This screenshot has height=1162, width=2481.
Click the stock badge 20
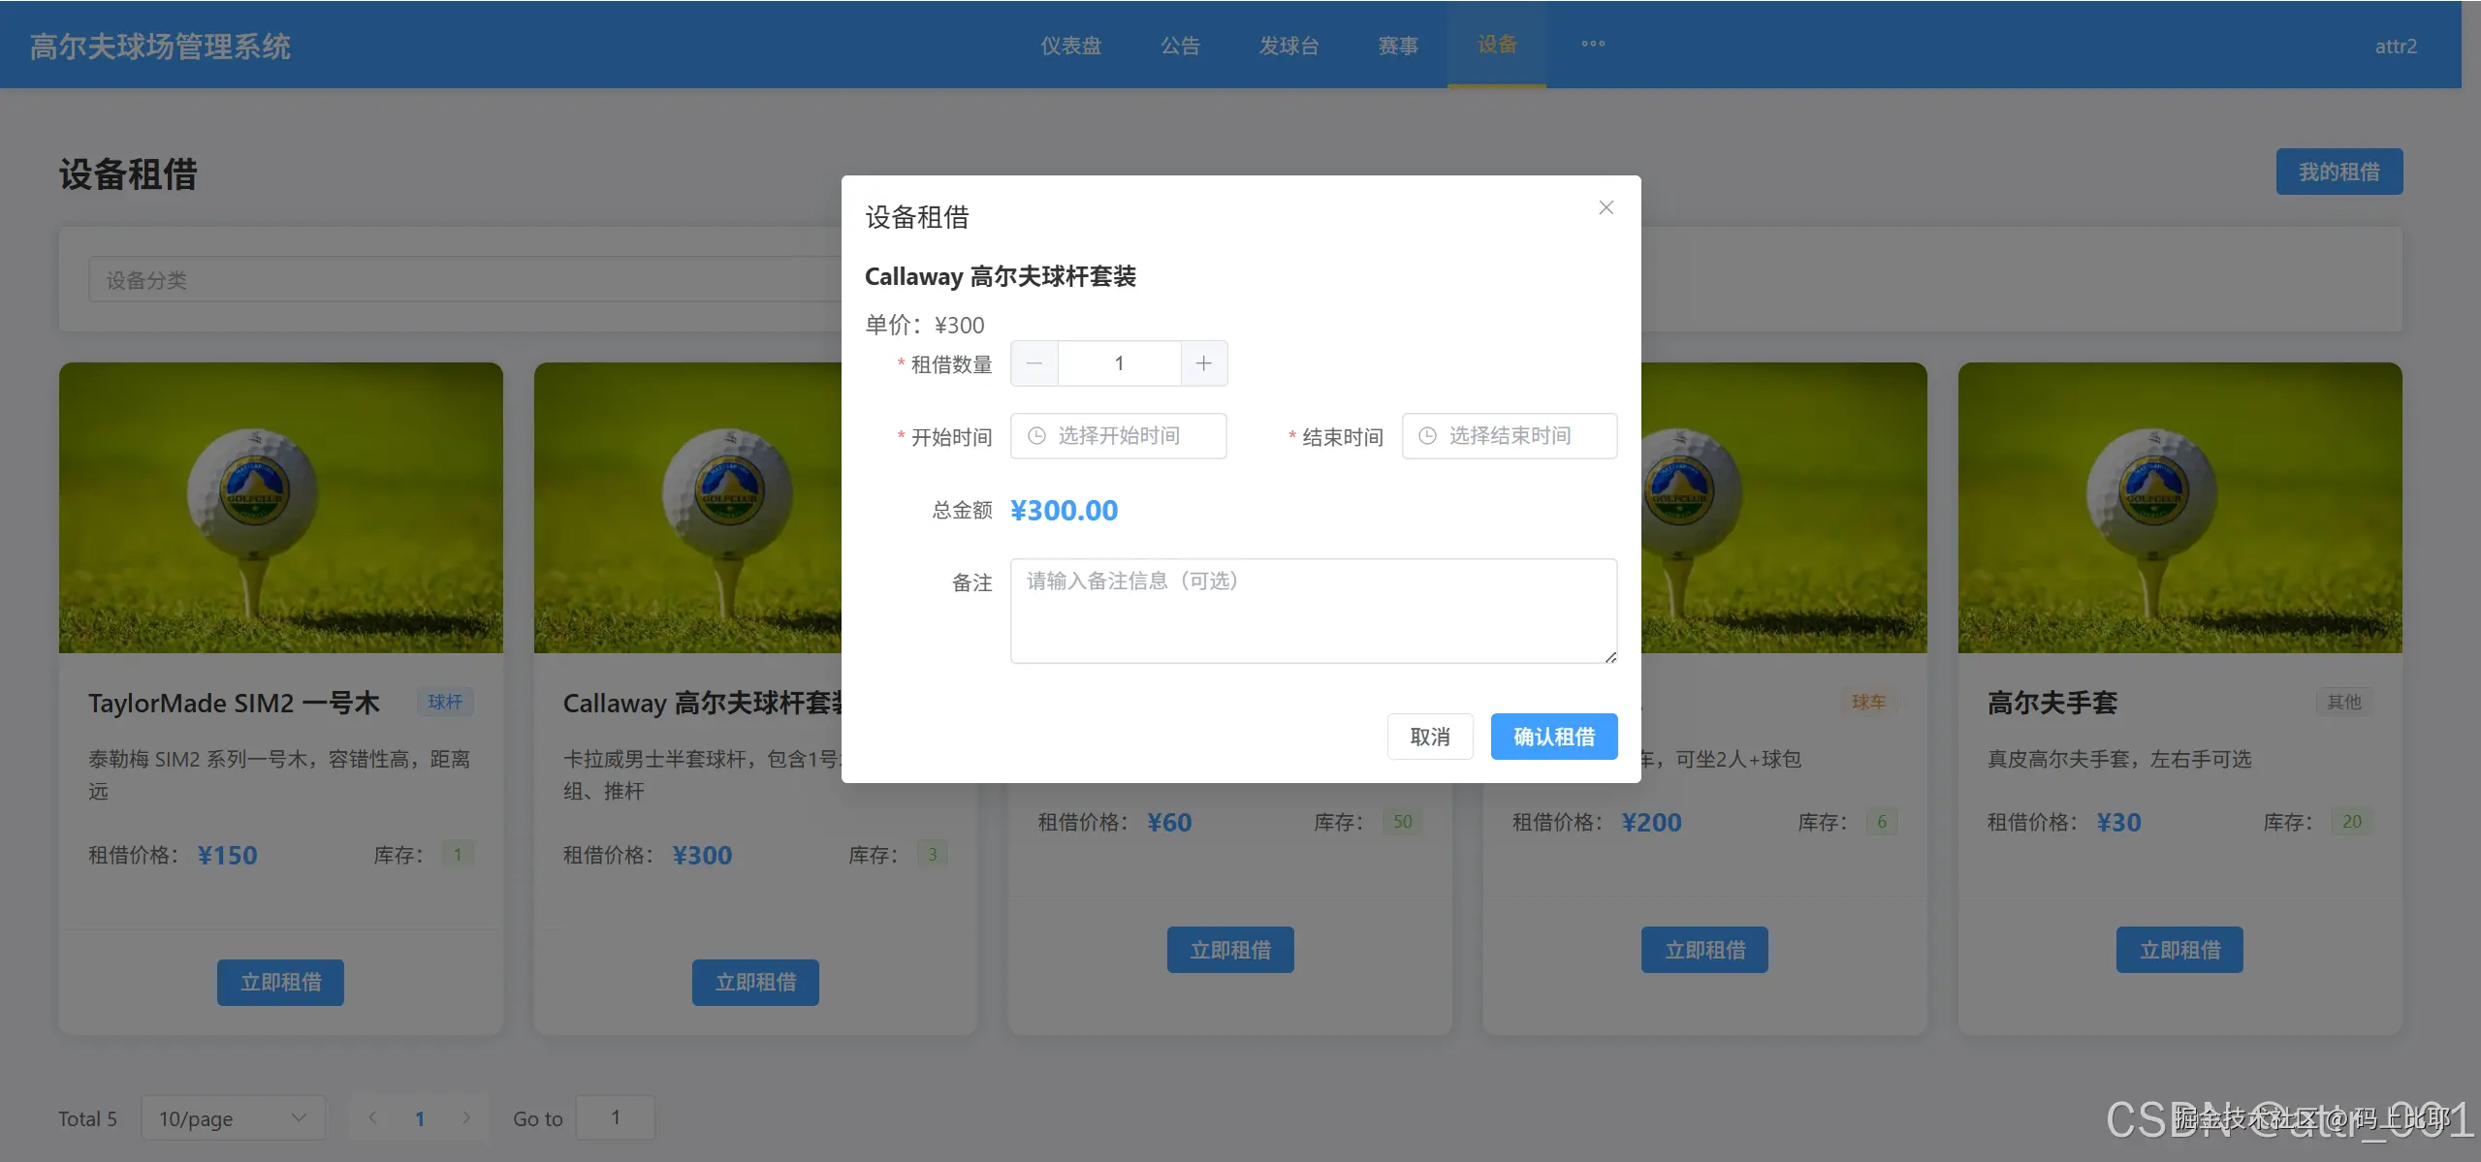point(2352,822)
